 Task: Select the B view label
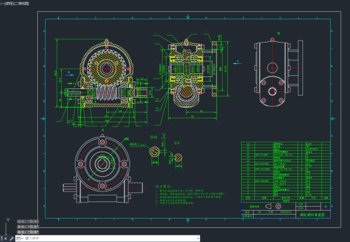(278, 33)
